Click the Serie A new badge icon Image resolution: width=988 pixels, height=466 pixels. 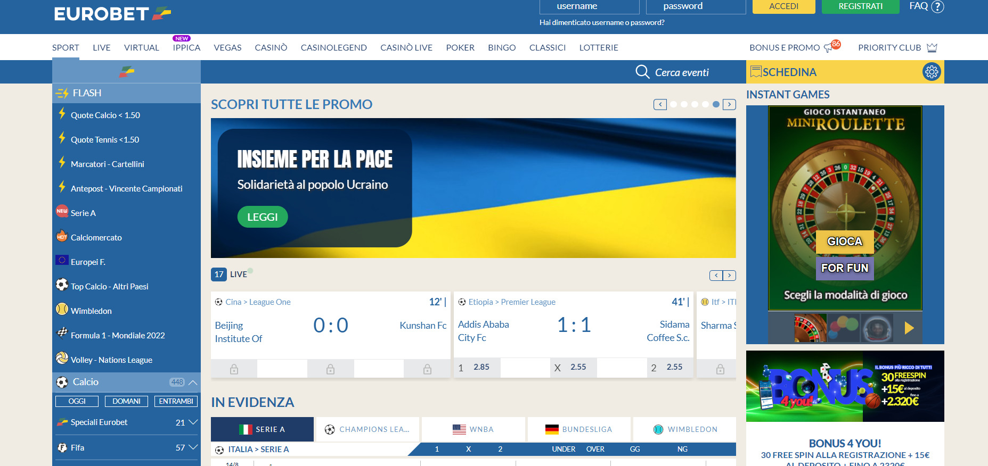tap(62, 211)
